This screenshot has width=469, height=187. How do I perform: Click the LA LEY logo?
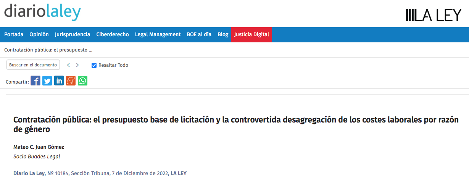(x=434, y=15)
